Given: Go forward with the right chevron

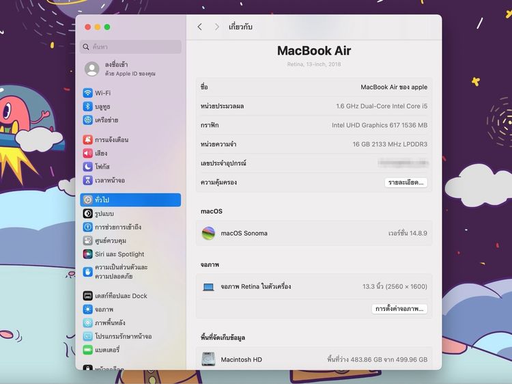Looking at the screenshot, I should pos(217,27).
